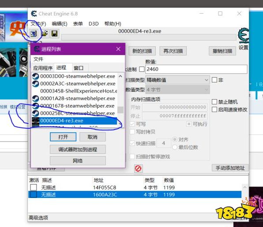
Task: Click address cell 1600A23C
Action: tap(105, 194)
